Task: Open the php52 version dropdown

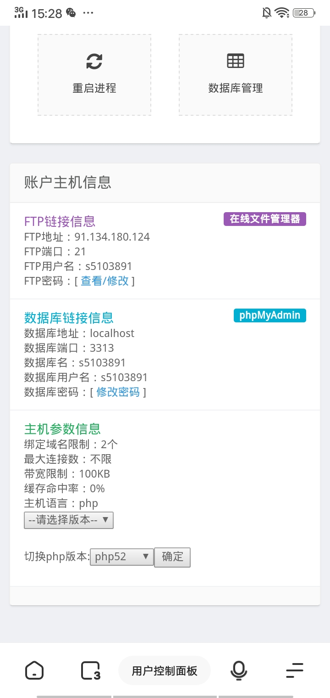Action: [122, 557]
